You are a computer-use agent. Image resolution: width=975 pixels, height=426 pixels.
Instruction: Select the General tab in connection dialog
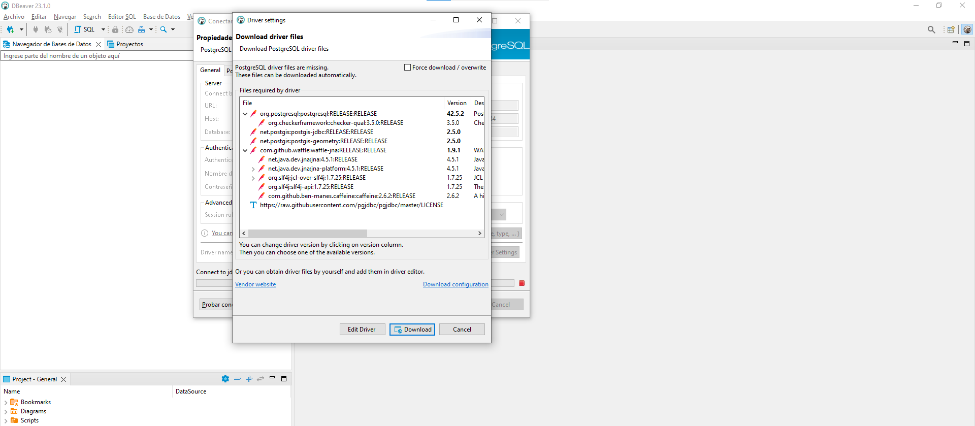(210, 70)
